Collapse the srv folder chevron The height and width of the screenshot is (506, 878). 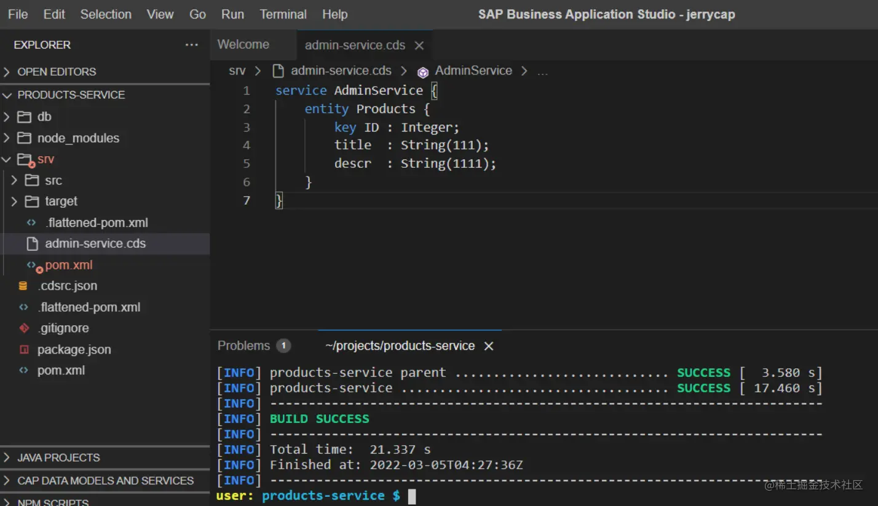coord(7,159)
